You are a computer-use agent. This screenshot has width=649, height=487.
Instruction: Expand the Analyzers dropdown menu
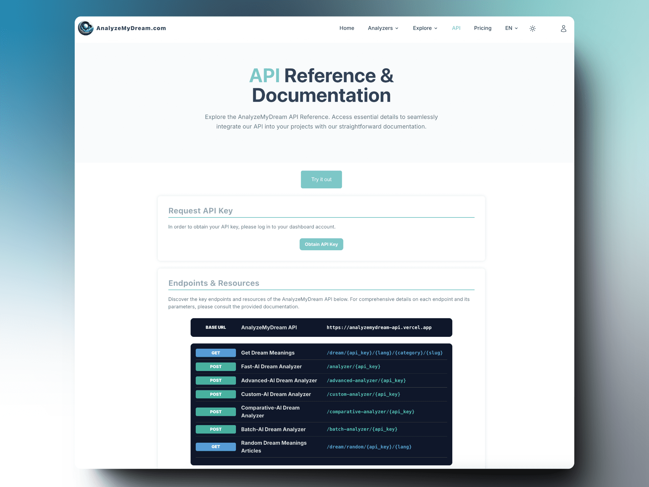point(383,28)
